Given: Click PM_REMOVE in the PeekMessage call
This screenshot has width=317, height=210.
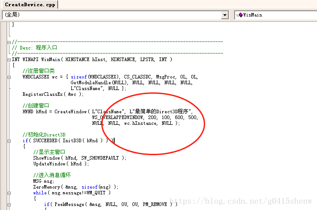Looking at the screenshot, I should coord(155,205).
